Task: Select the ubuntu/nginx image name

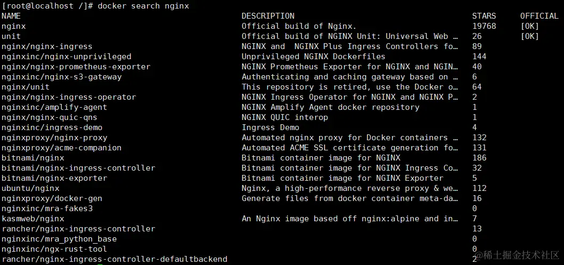Action: 30,188
